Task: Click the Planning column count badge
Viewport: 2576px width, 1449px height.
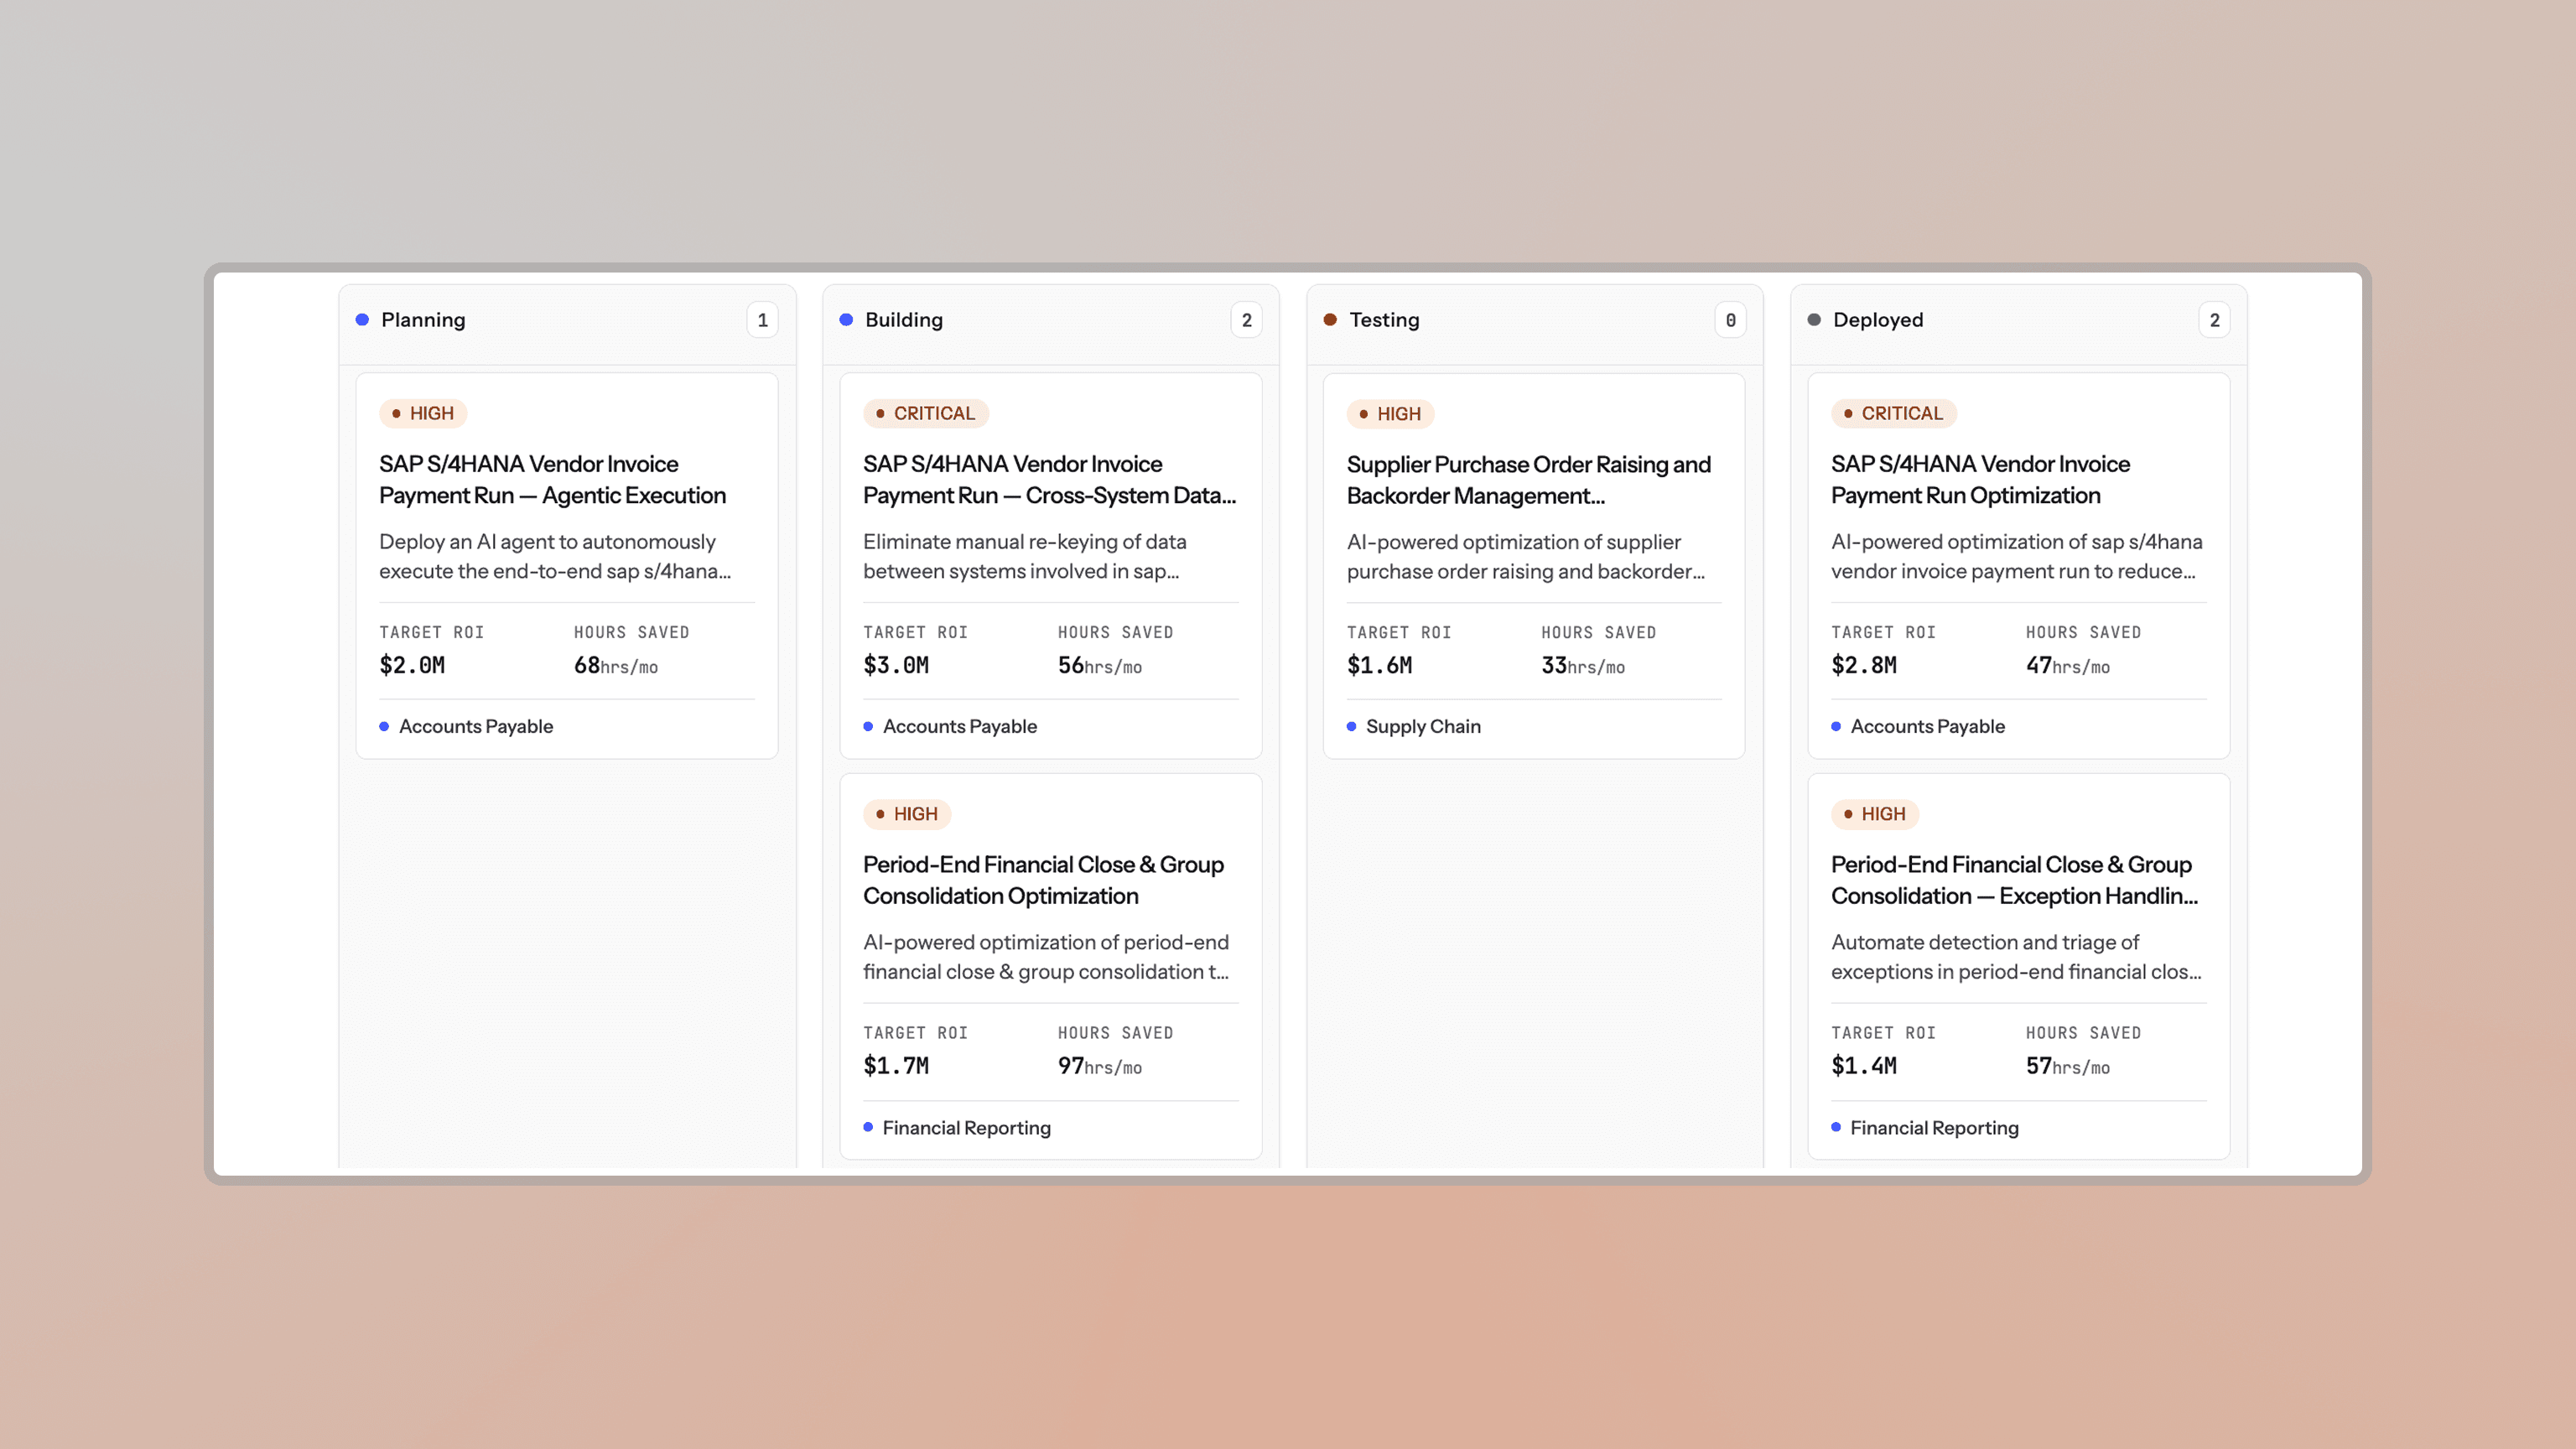Action: point(762,320)
